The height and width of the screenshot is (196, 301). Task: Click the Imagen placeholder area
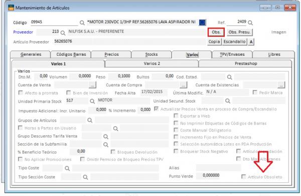pyautogui.click(x=278, y=32)
